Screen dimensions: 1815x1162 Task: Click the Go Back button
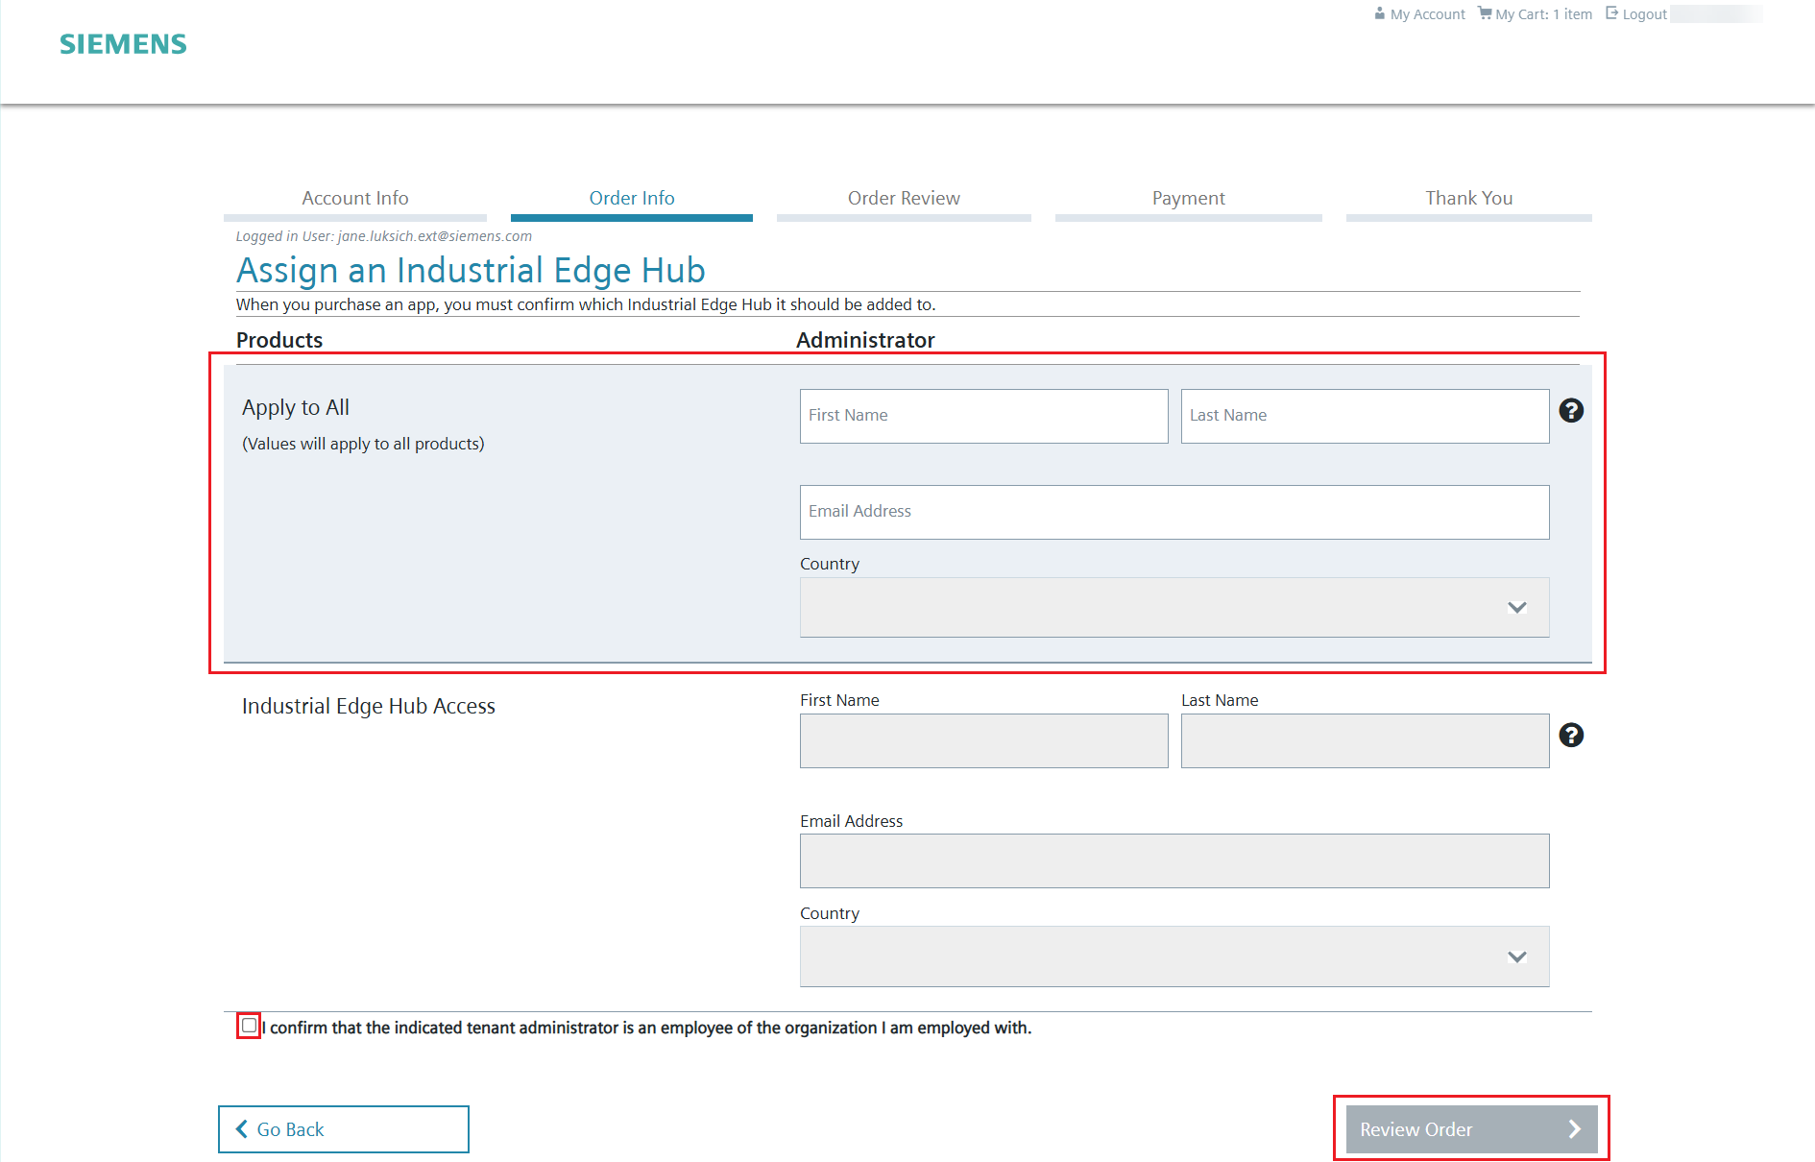(x=343, y=1128)
